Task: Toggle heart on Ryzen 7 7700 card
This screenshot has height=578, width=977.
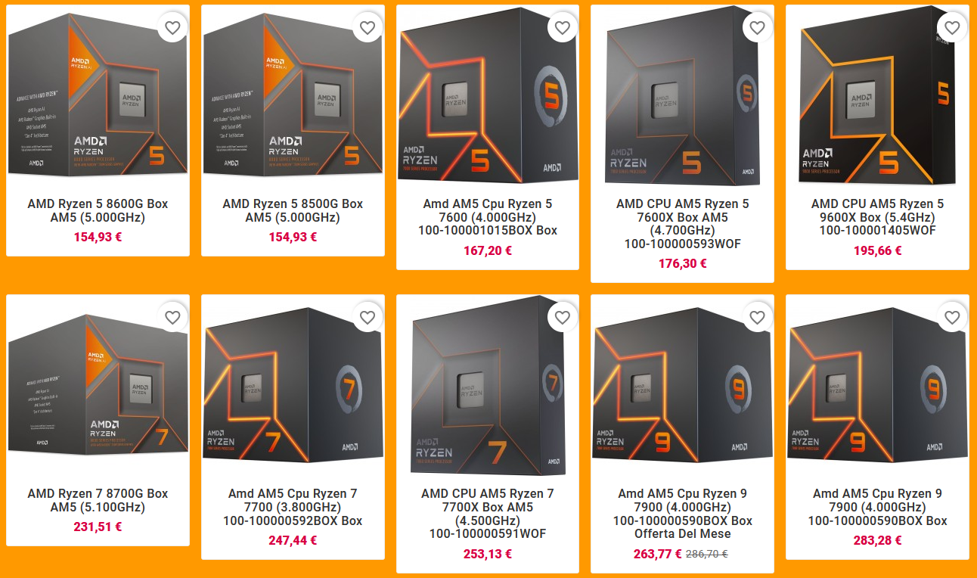Action: [x=368, y=318]
